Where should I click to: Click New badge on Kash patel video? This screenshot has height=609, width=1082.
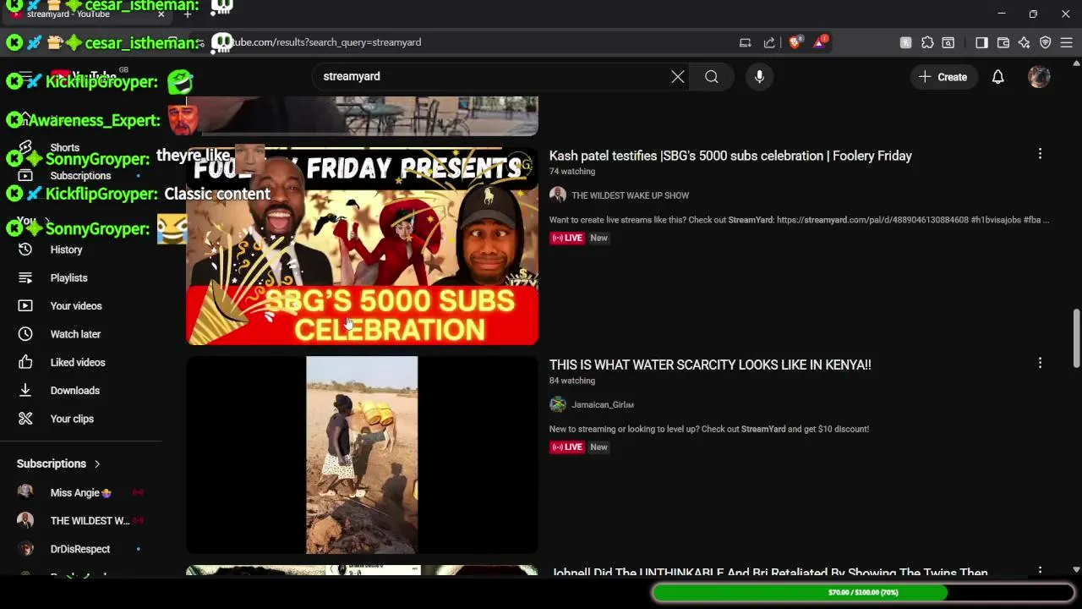click(x=598, y=238)
